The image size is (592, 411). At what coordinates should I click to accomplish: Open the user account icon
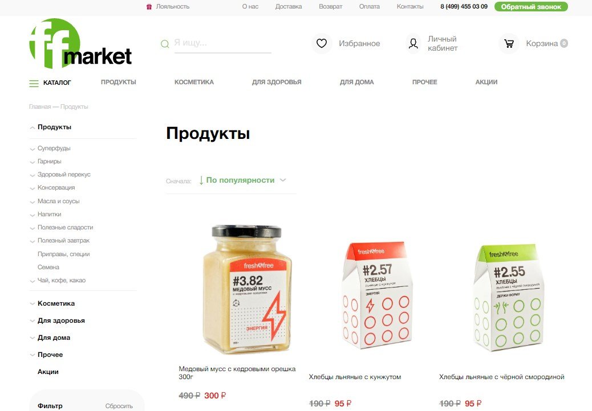(x=413, y=43)
